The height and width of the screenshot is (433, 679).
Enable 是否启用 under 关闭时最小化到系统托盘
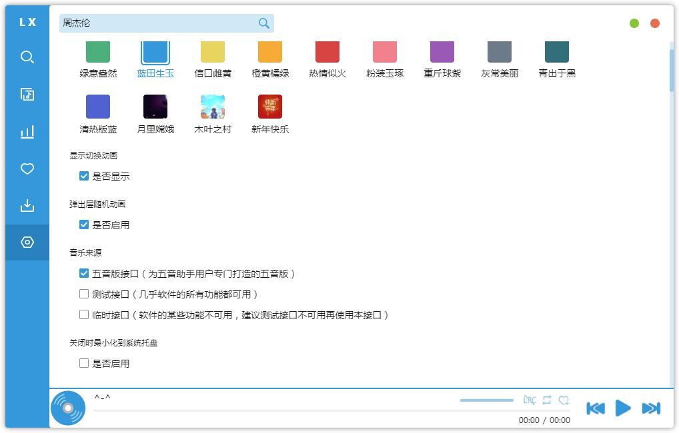click(84, 363)
